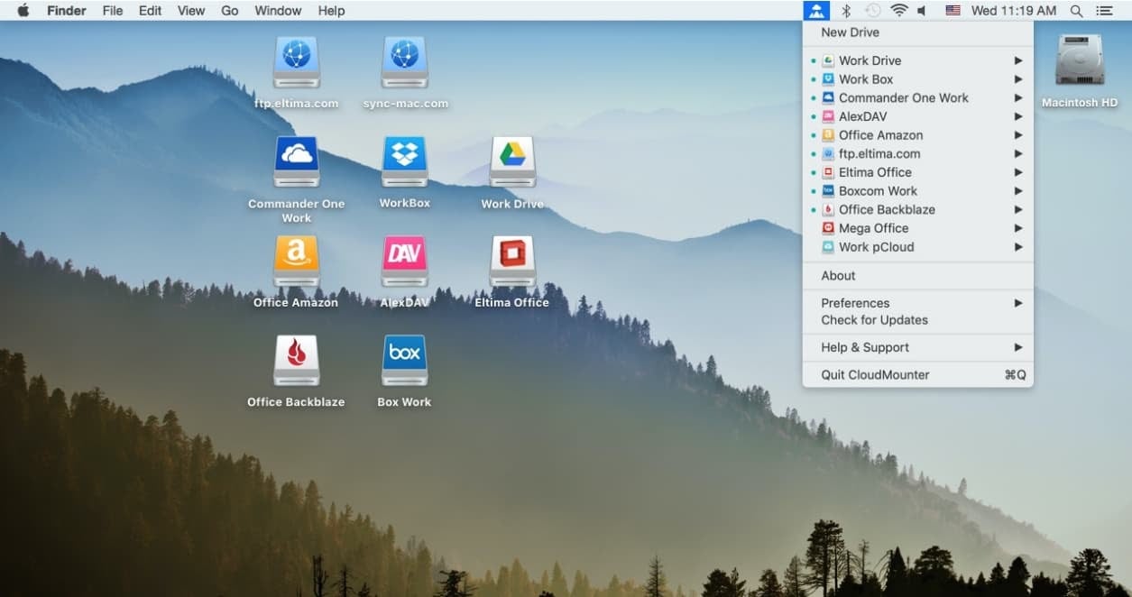The width and height of the screenshot is (1132, 597).
Task: Click the 'Eltima Office' menu entry text
Action: (x=875, y=172)
